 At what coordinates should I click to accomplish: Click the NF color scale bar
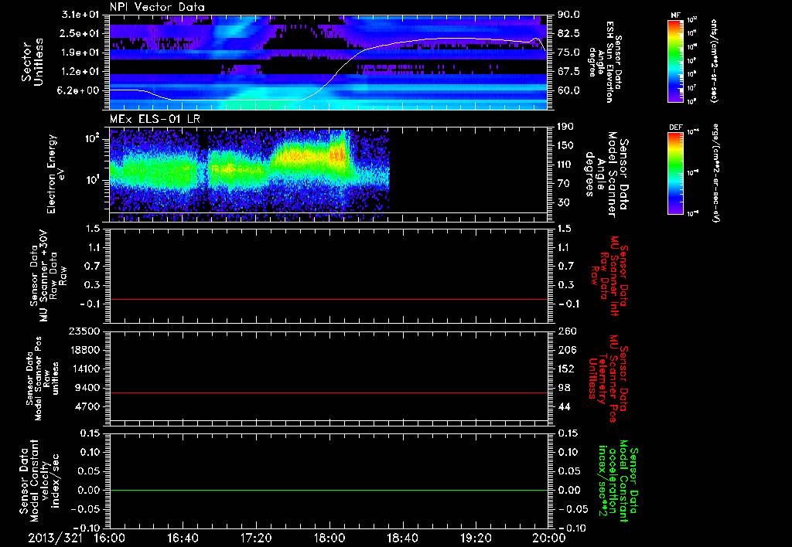pyautogui.click(x=675, y=61)
